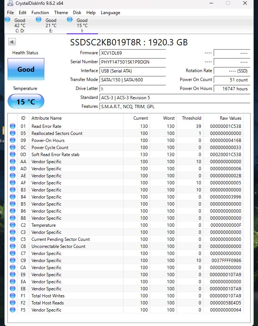The width and height of the screenshot is (258, 326).
Task: Click status icon for Read Error Rate
Action: [13, 126]
